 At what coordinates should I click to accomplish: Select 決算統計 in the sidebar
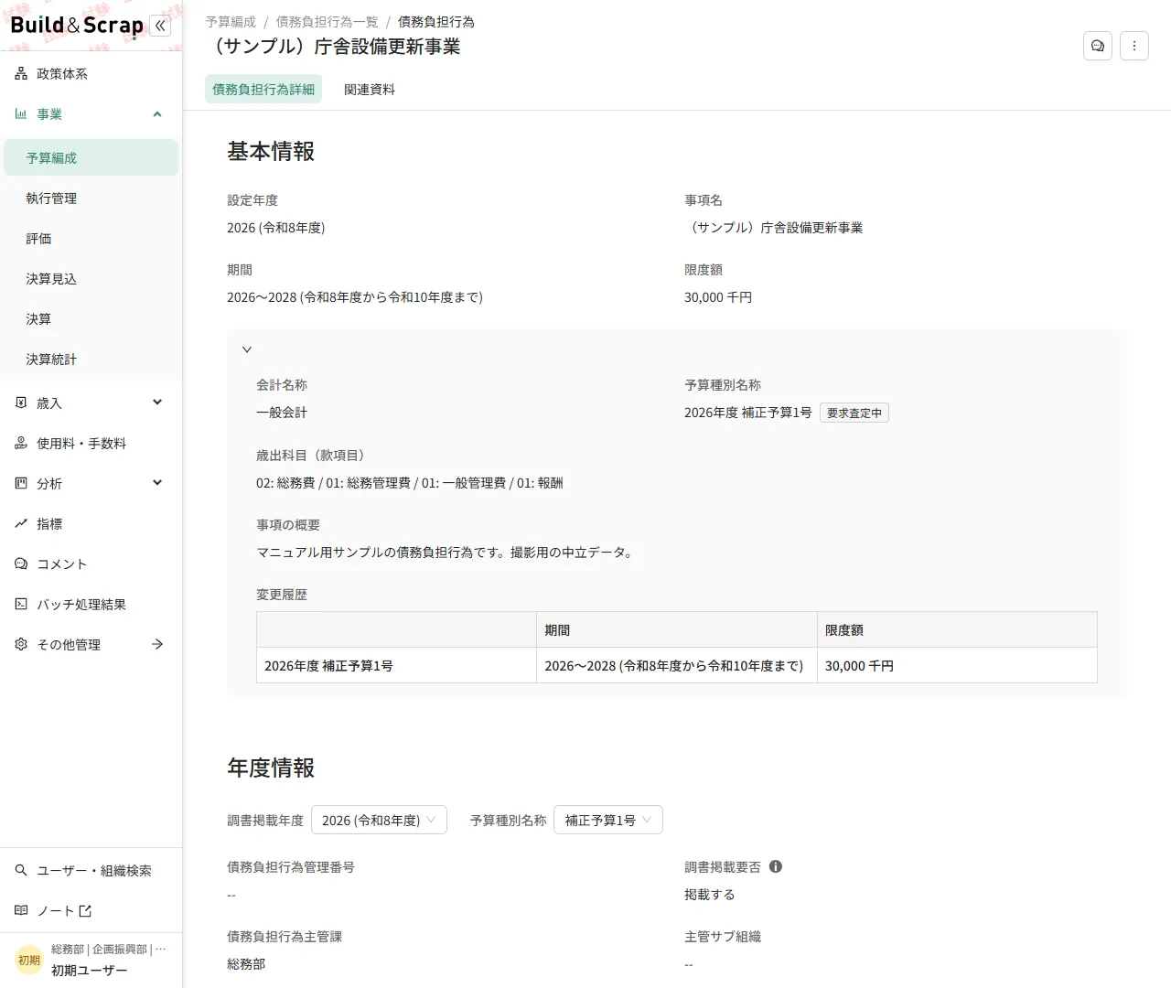pyautogui.click(x=91, y=359)
